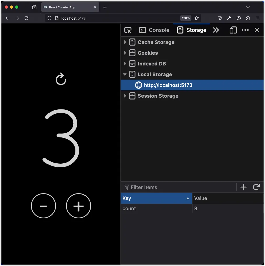Screen dimensions: 265x266
Task: Show more DevTools tabs via double chevron
Action: click(216, 30)
